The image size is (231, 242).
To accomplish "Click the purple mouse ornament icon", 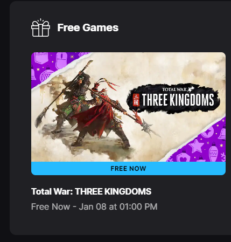I will click(61, 60).
